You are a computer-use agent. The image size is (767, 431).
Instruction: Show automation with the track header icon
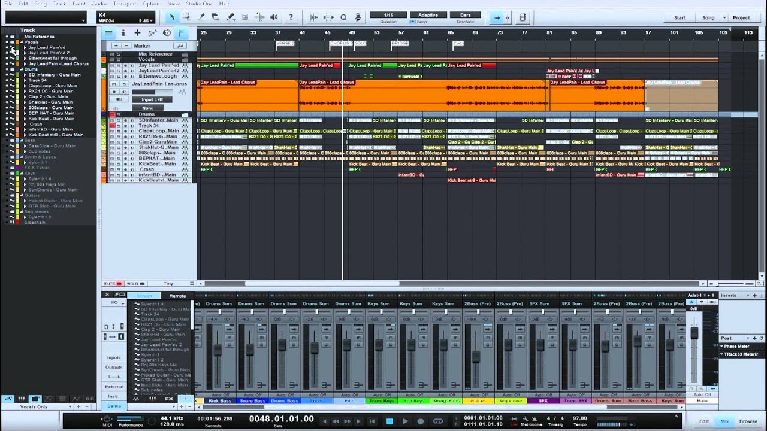pos(152,33)
